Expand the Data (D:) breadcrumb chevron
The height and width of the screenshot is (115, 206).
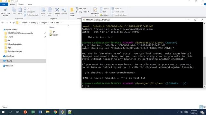40,23
